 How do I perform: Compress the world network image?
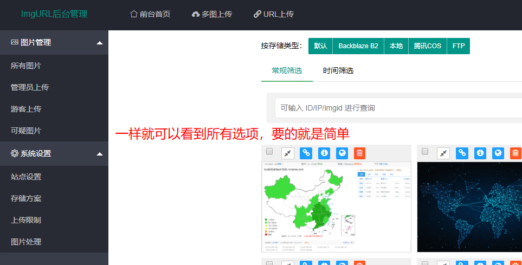pos(443,153)
